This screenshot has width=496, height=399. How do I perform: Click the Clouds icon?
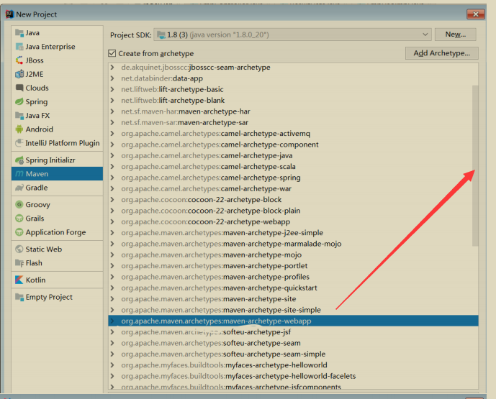click(19, 88)
